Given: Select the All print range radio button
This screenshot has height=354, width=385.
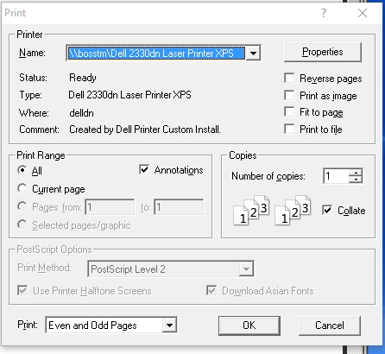Looking at the screenshot, I should [x=22, y=170].
